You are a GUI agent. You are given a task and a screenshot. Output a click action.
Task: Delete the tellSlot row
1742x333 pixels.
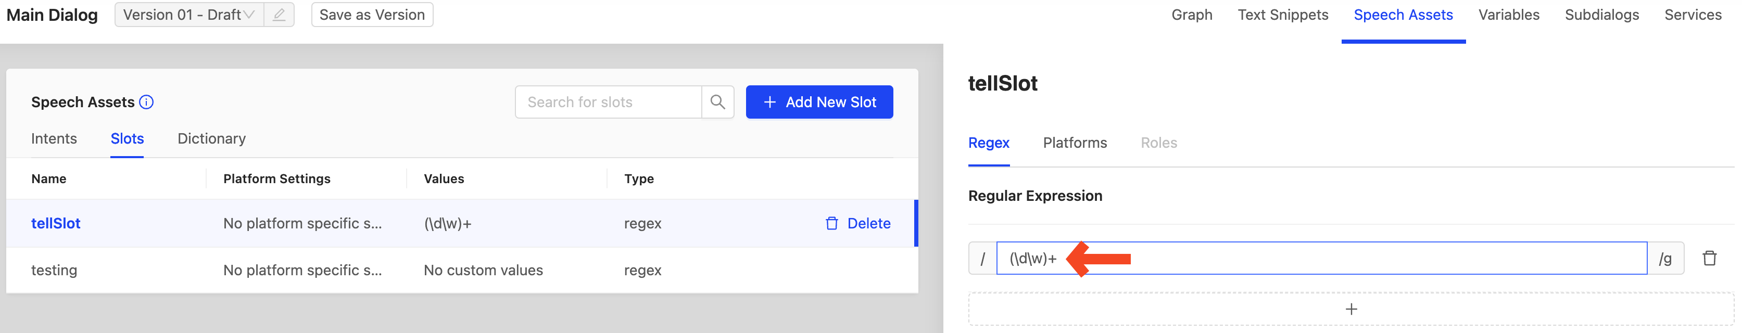tap(858, 224)
